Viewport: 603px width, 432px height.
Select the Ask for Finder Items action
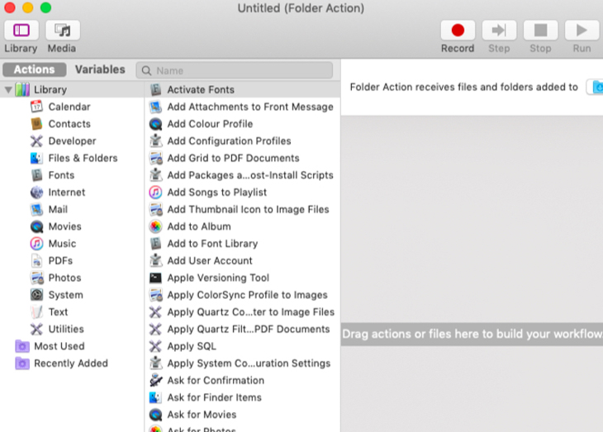(242, 397)
